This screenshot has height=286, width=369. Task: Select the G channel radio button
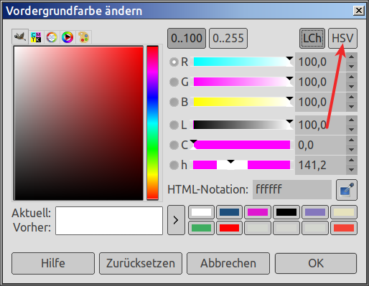(174, 82)
